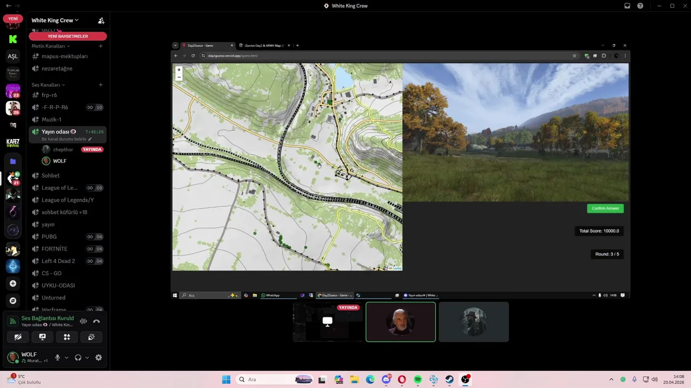Join the Left 4 Dead 2 voice channel
This screenshot has height=388, width=691.
coord(67,261)
